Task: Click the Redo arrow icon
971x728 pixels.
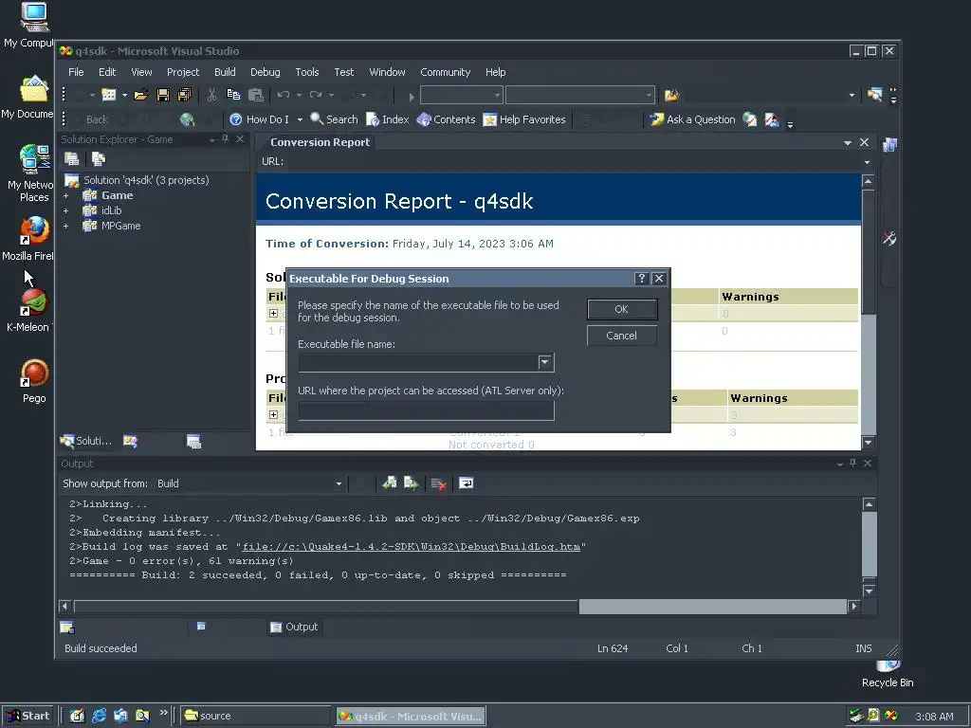Action: point(316,95)
